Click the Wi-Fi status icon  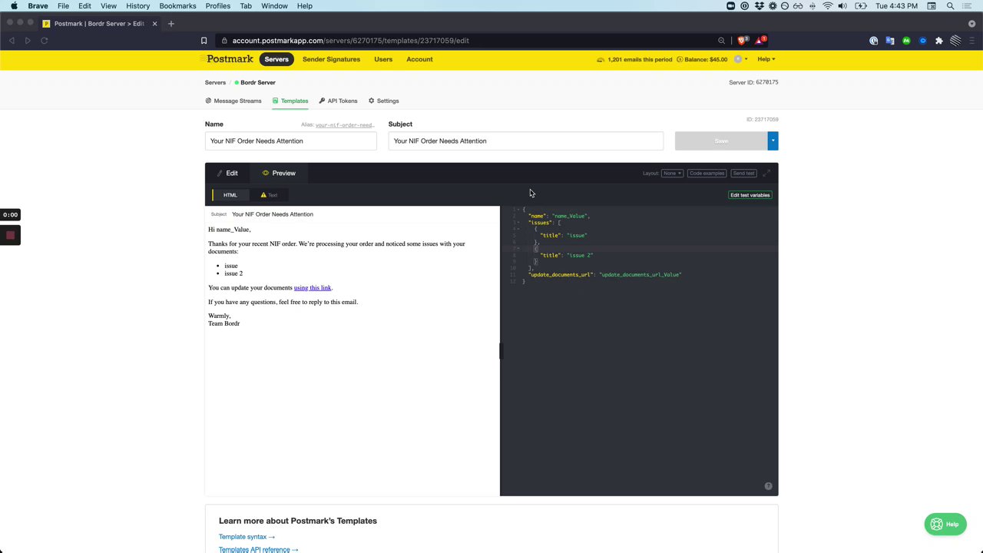pyautogui.click(x=827, y=6)
